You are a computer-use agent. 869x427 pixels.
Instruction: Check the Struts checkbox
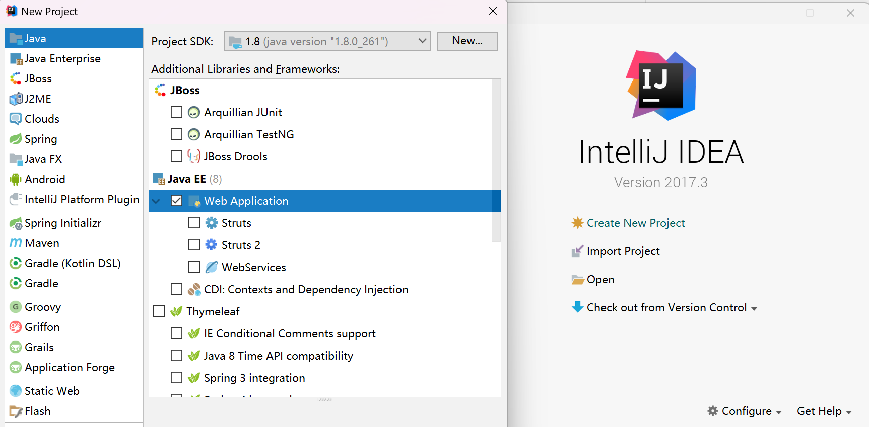pyautogui.click(x=194, y=223)
